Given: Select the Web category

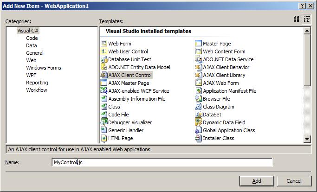Looking at the screenshot, I should 31,60.
